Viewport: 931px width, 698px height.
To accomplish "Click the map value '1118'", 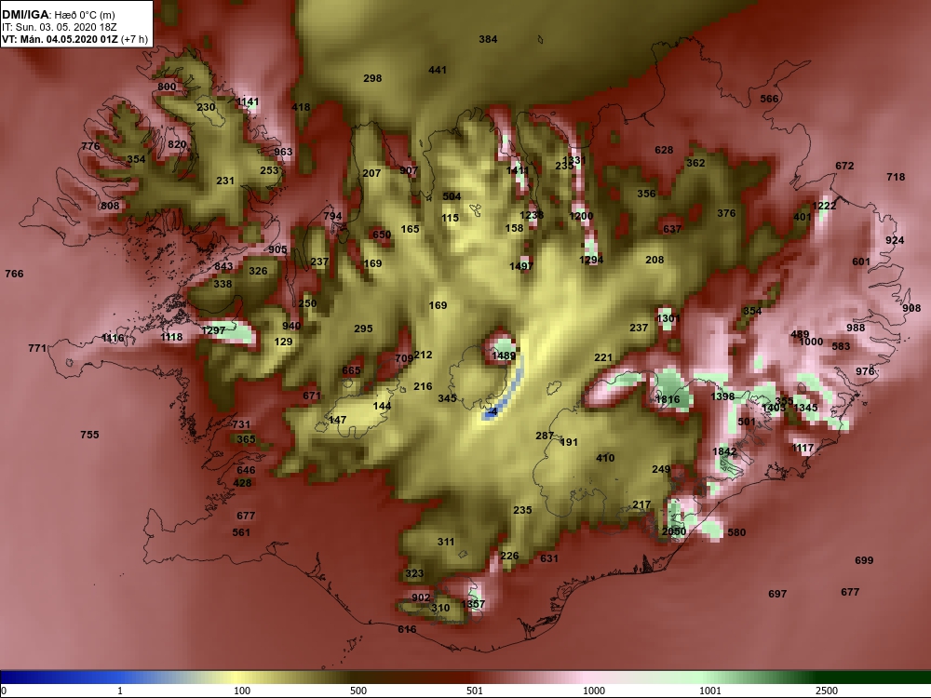I will point(171,337).
